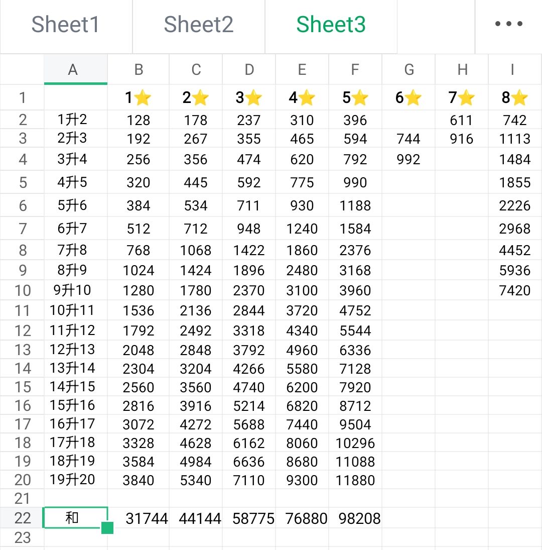This screenshot has width=542, height=550.
Task: Select row 10 header
Action: click(22, 290)
